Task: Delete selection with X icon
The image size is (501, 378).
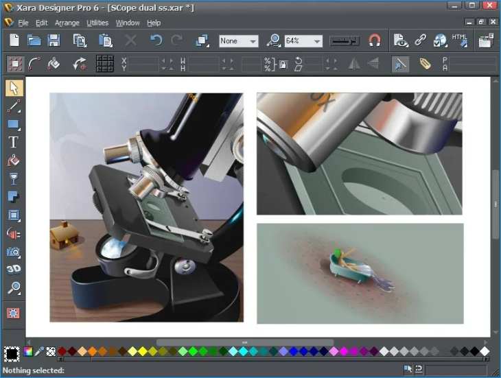Action: click(x=130, y=40)
